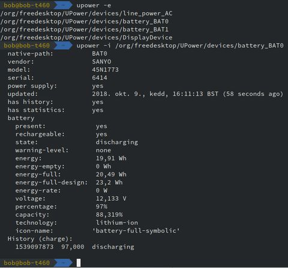Click the History timestamp 1539097873
This screenshot has height=268, width=288.
34,247
